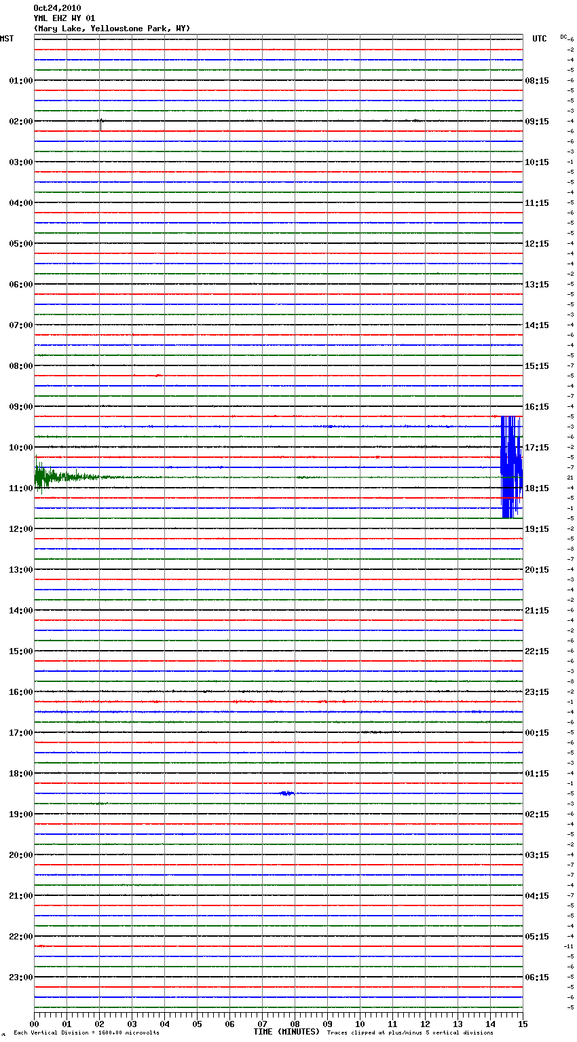Click the 18:15 UTC time label

[x=537, y=488]
